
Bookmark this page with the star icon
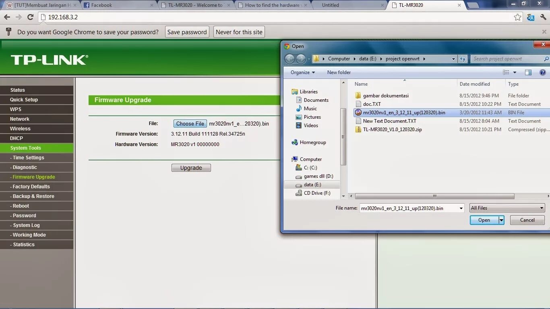click(x=518, y=17)
